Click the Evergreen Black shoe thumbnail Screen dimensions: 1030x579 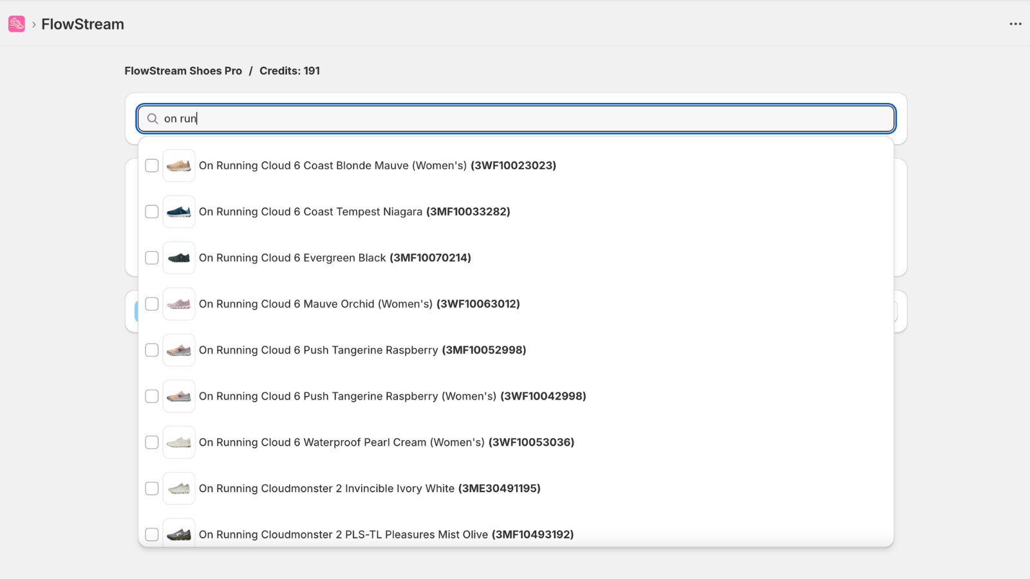click(179, 258)
